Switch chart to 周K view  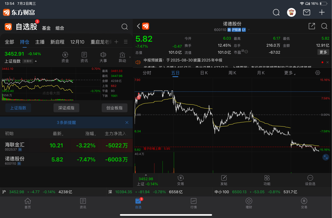click(x=232, y=73)
